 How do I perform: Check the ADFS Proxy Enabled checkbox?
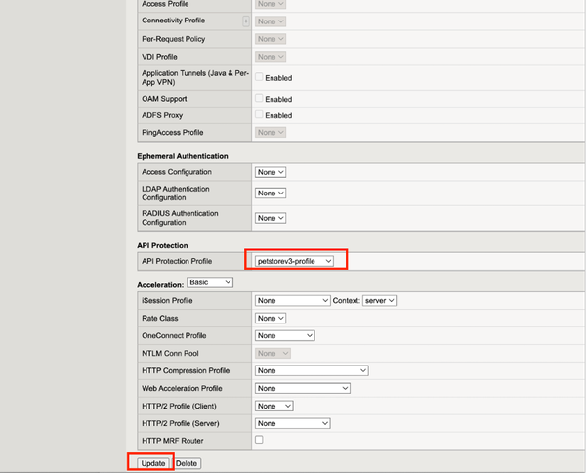[259, 114]
